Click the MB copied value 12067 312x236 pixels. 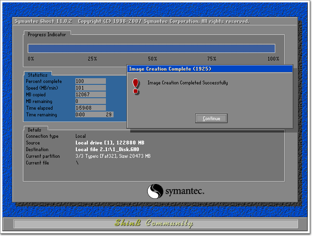pyautogui.click(x=91, y=94)
